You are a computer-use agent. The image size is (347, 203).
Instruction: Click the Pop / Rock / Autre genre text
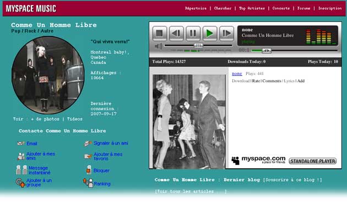pos(32,31)
